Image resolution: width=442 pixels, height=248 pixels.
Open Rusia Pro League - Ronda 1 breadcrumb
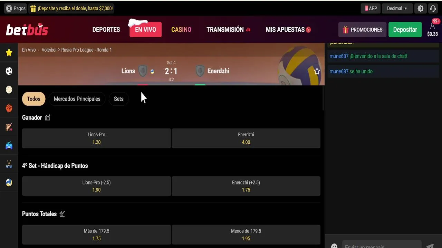86,50
